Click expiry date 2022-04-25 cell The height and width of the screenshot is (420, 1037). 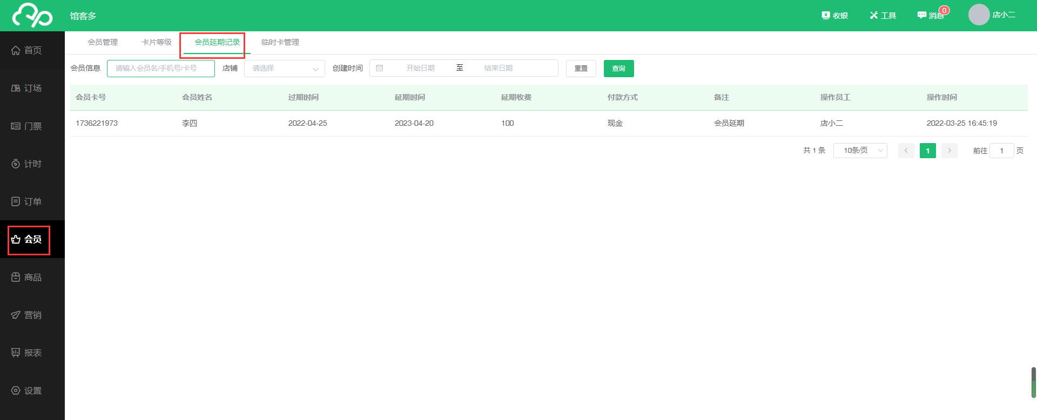pyautogui.click(x=308, y=123)
